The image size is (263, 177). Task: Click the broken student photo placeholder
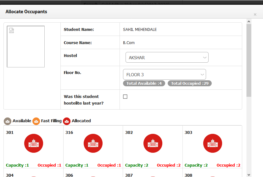point(26,47)
